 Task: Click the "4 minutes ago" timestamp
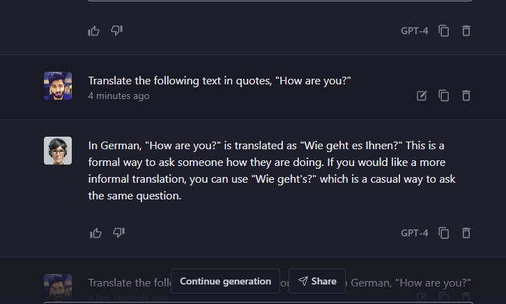(118, 96)
